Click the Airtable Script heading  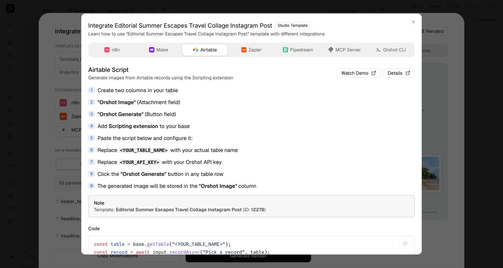point(108,70)
